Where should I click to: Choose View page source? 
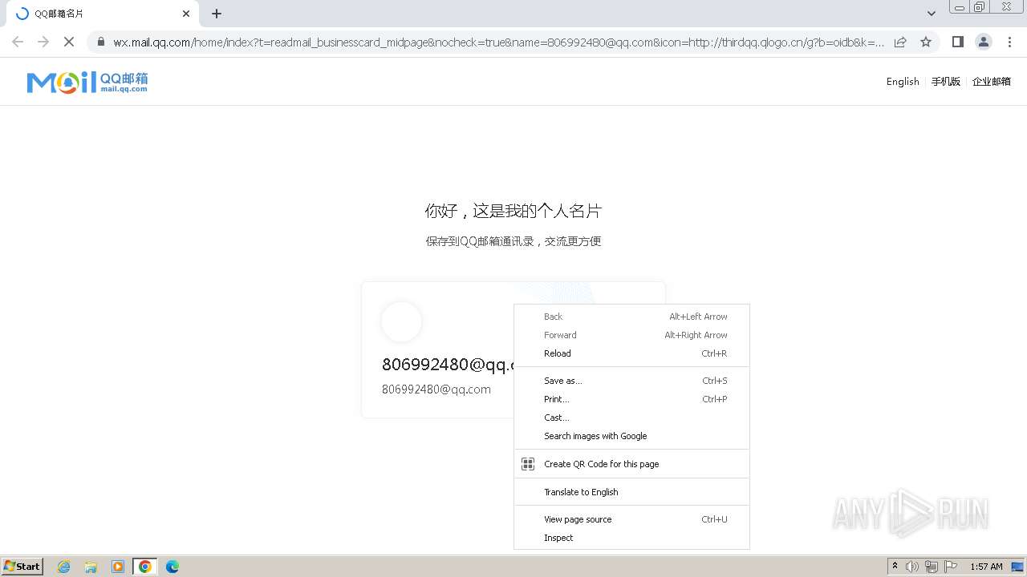pyautogui.click(x=631, y=519)
